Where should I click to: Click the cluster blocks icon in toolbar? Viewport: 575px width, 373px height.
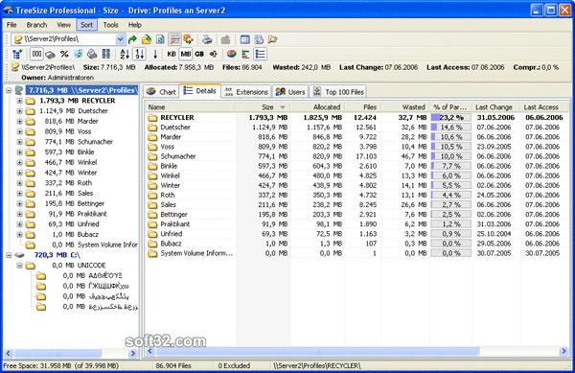106,55
